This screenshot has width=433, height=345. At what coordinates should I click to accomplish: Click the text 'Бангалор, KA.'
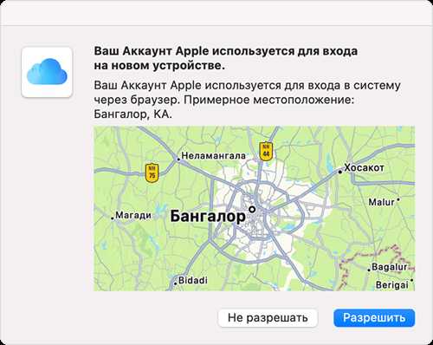(132, 114)
